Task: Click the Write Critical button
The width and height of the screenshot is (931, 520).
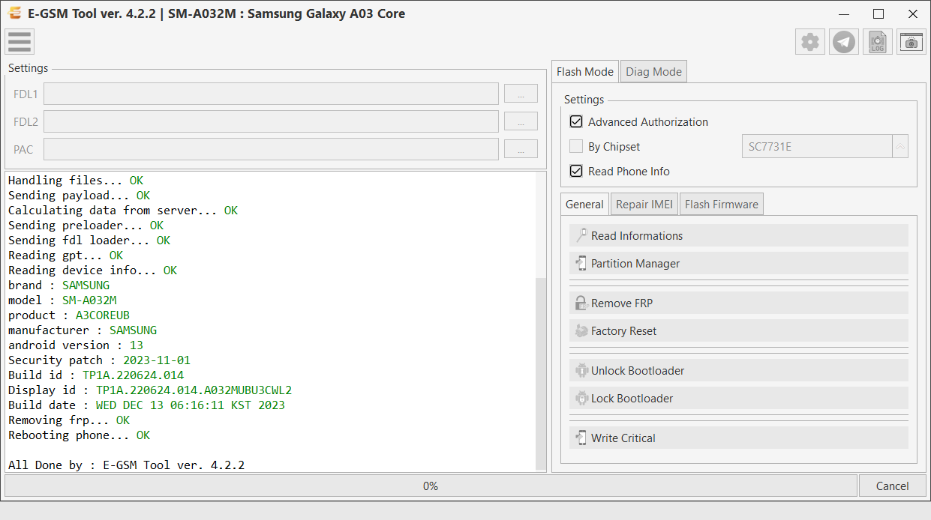Action: [x=739, y=438]
